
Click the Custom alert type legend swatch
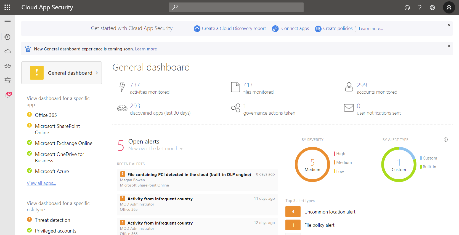click(421, 158)
